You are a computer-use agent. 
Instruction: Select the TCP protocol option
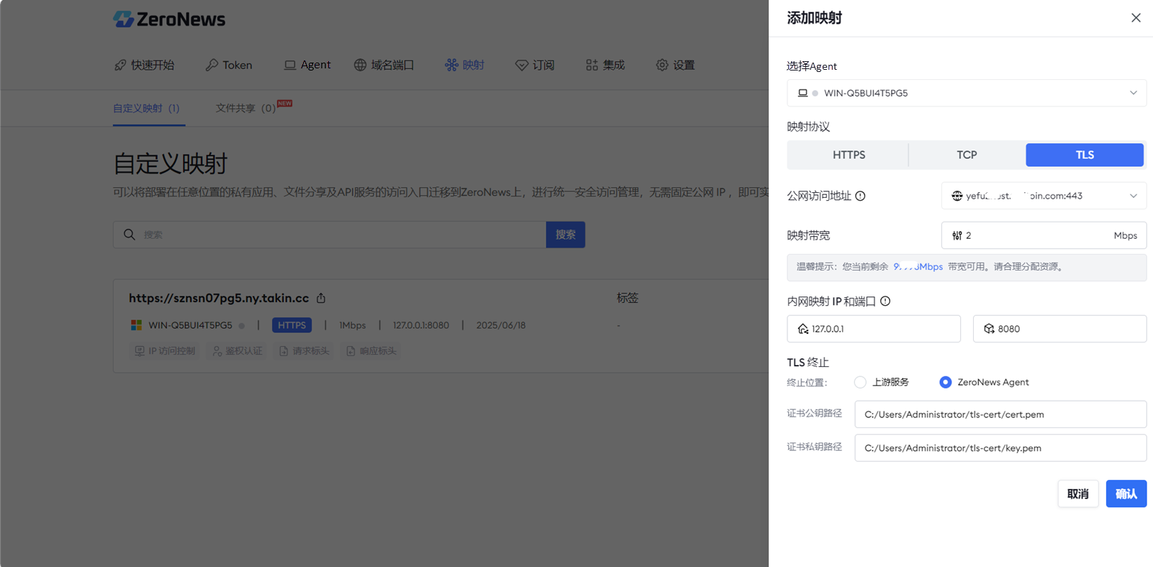[967, 155]
